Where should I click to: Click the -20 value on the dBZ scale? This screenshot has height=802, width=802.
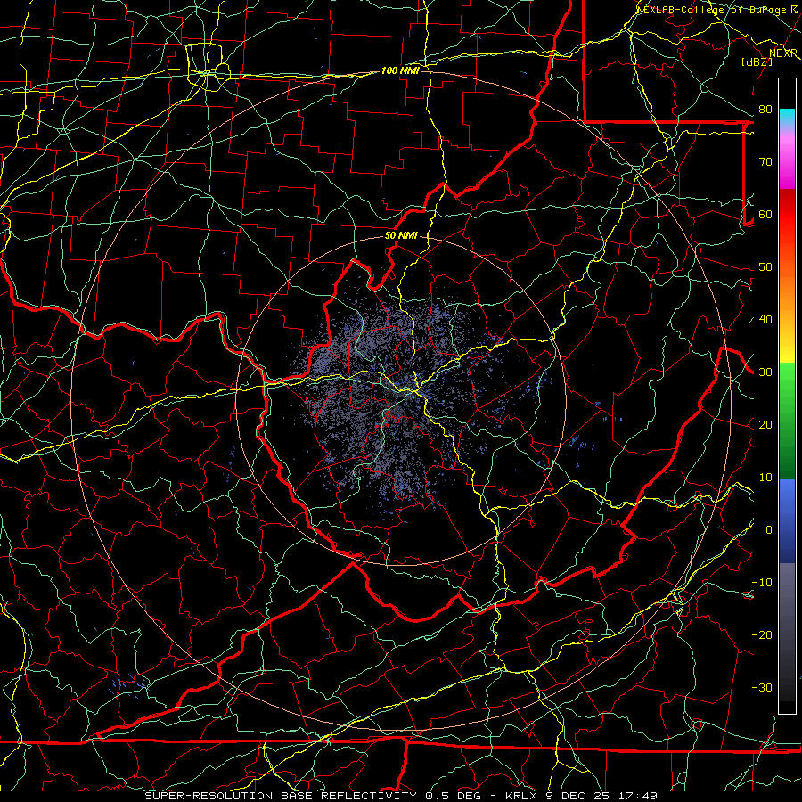tap(762, 635)
